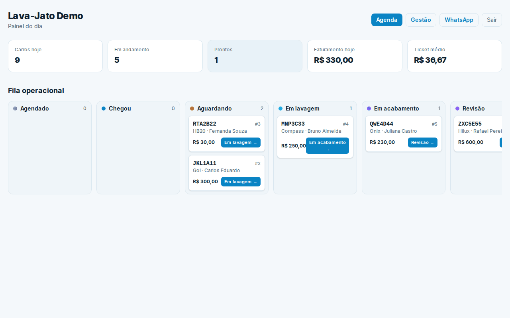
Task: Click the R$ 600,00 price
Action: (471, 142)
